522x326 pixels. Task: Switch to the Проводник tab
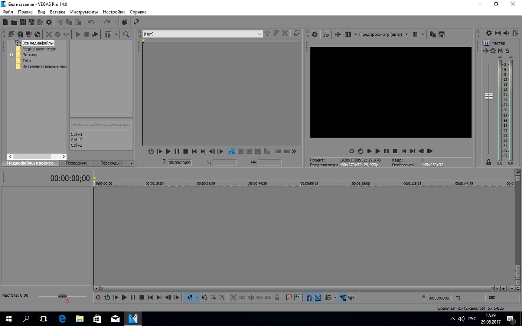click(76, 163)
